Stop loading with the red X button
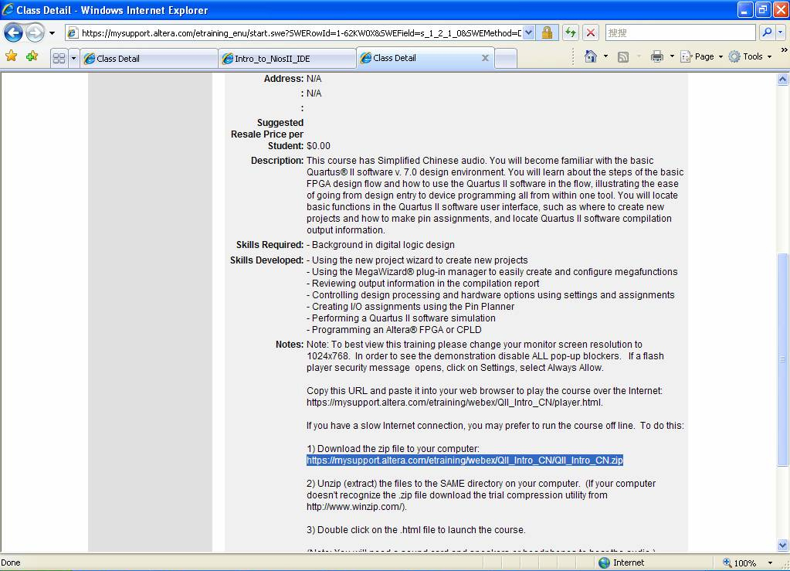 (591, 33)
